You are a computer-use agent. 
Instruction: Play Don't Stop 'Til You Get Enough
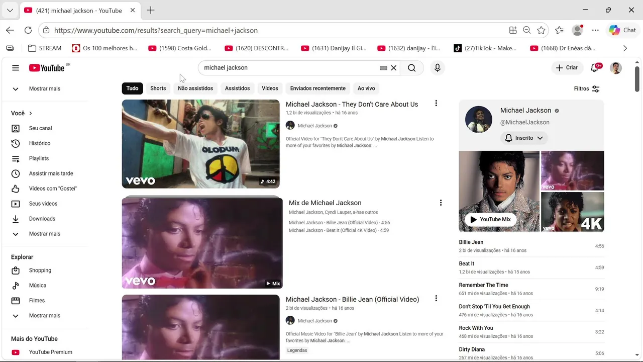click(531, 311)
